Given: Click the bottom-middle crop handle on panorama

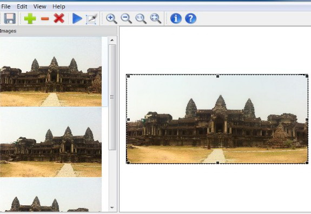Looking at the screenshot, I should 217,163.
